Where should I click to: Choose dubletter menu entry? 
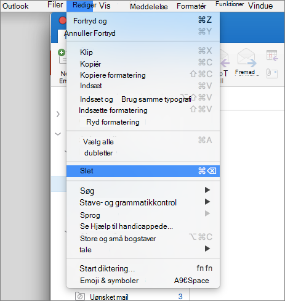click(143, 153)
